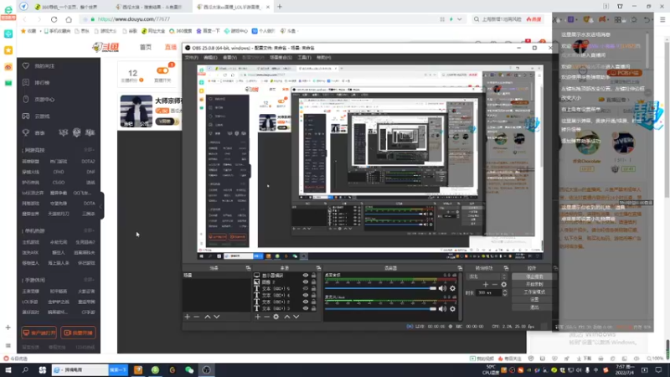Image resolution: width=670 pixels, height=377 pixels.
Task: Open the 帮助(H) menu in OBS
Action: coord(323,57)
